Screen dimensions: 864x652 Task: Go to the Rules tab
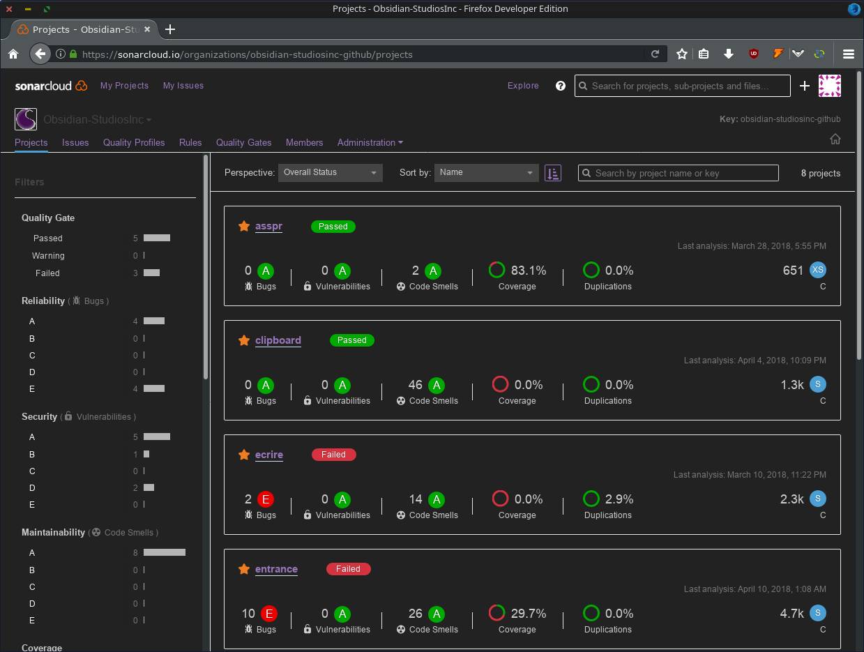[190, 142]
